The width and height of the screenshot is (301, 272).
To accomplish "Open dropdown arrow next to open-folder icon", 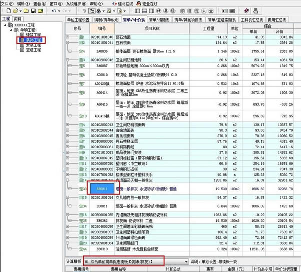I will tap(20, 11).
